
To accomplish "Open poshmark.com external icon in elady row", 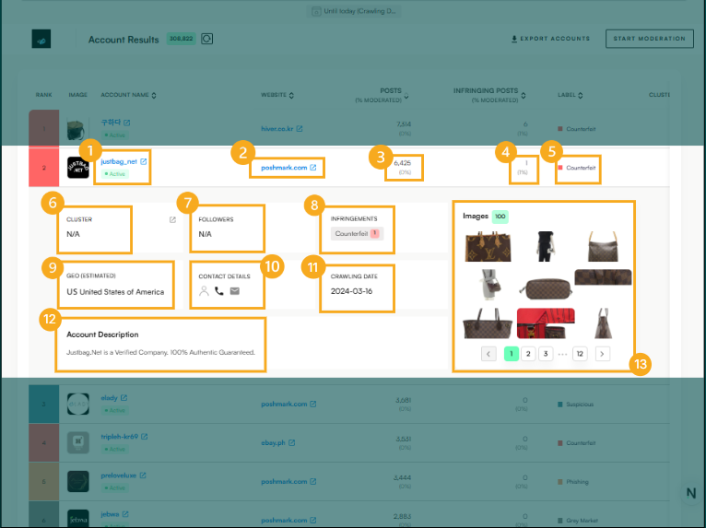I will pyautogui.click(x=313, y=405).
